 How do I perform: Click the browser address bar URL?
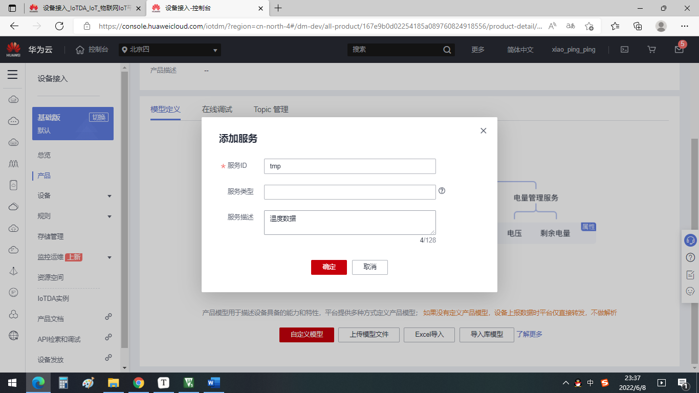pos(320,26)
